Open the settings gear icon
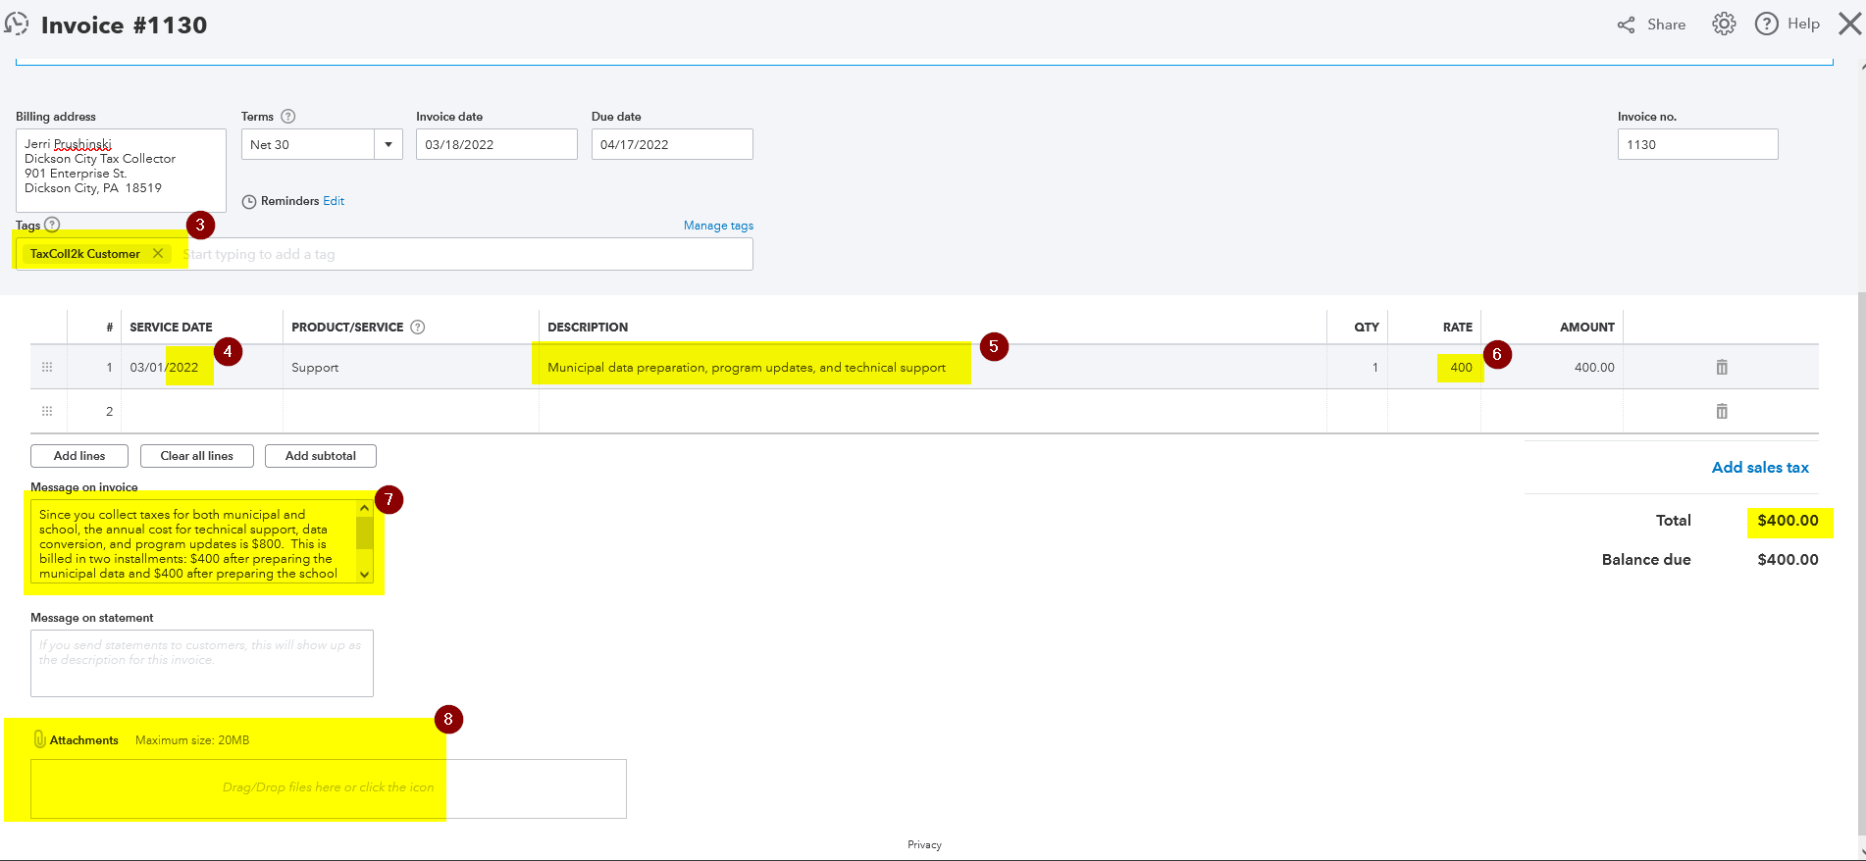Viewport: 1866px width, 861px height. (1724, 24)
